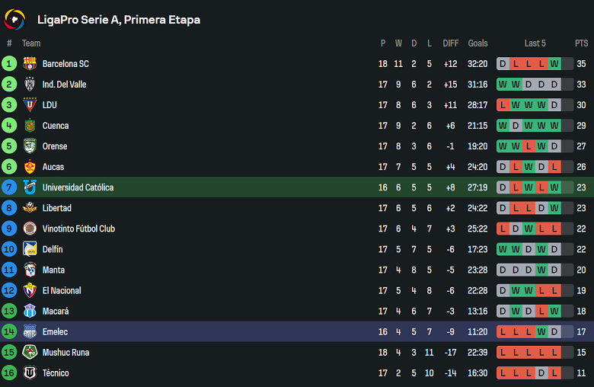This screenshot has width=594, height=387.
Task: Open the Vinotinto Fútbol Club team link
Action: tap(78, 229)
